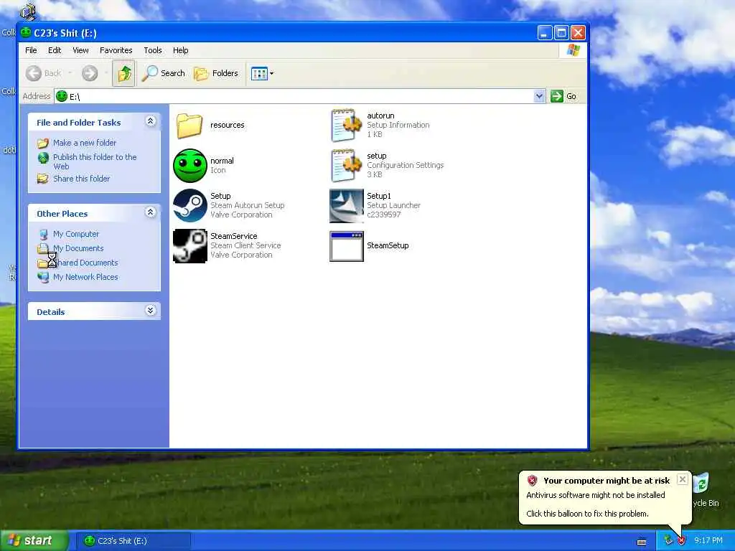Click the red security shield tray icon

coord(682,541)
